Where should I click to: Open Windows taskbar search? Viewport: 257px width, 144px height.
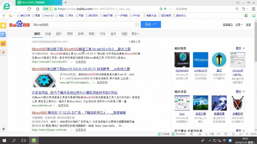tap(14, 140)
